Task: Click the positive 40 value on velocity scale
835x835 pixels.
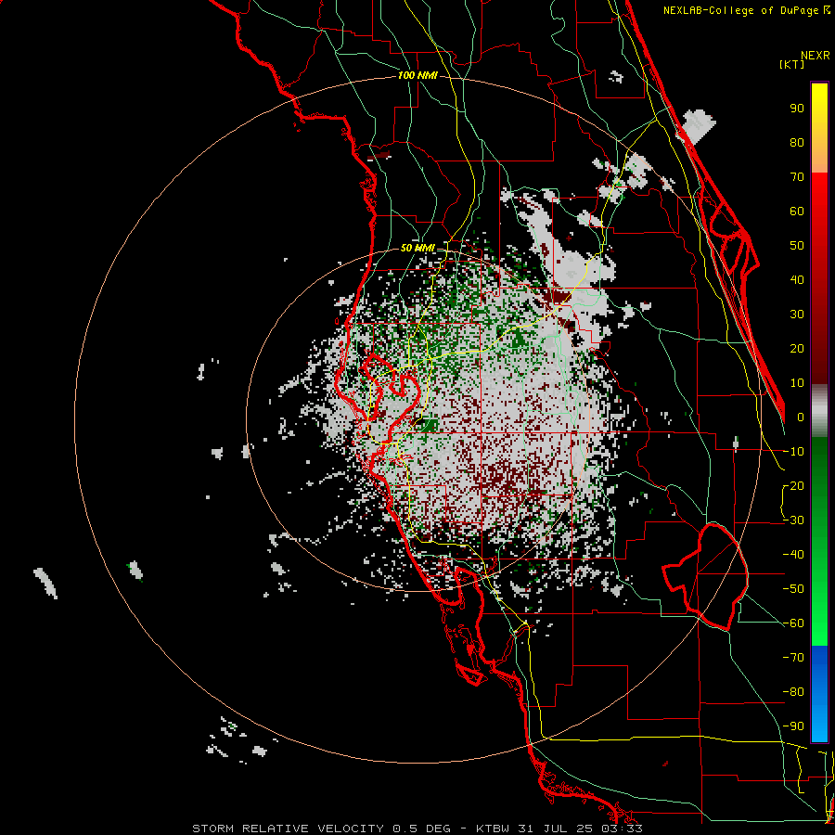Action: (797, 280)
